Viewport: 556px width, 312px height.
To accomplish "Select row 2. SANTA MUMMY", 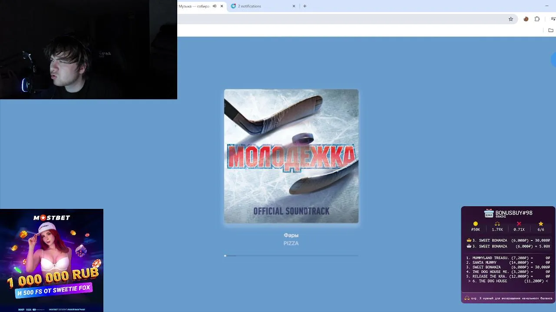I will [508, 263].
